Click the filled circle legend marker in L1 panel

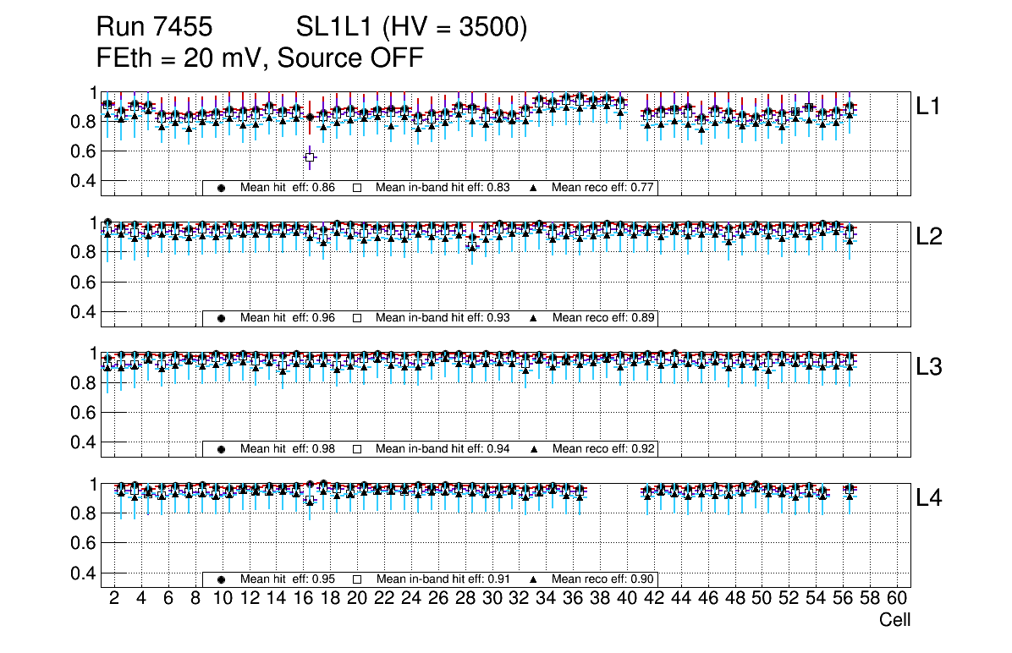coord(222,188)
